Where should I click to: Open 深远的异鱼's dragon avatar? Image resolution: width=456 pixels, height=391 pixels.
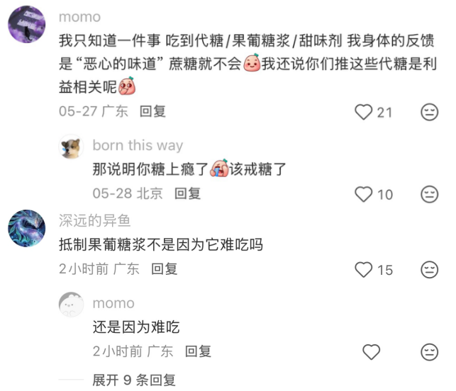pos(27,228)
